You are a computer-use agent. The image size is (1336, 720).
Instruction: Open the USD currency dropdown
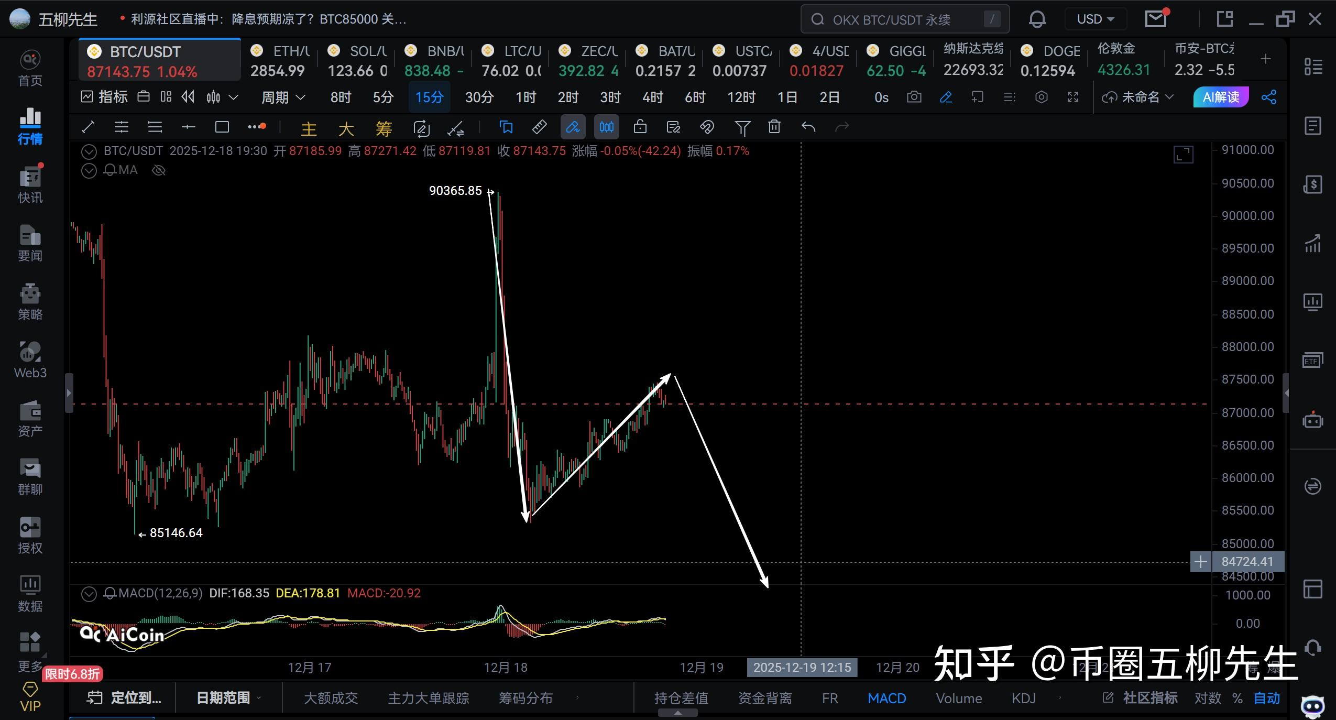[x=1095, y=19]
